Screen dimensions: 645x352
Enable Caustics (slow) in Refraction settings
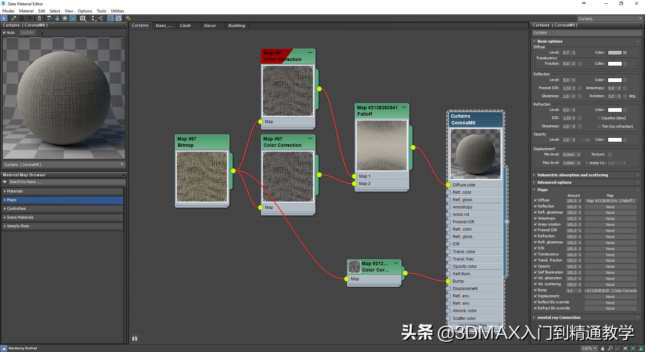599,118
